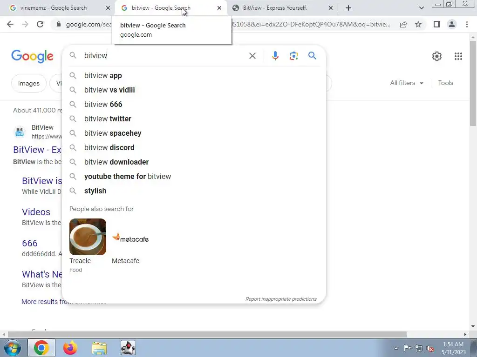Open the Windows Start menu orb

pyautogui.click(x=12, y=348)
